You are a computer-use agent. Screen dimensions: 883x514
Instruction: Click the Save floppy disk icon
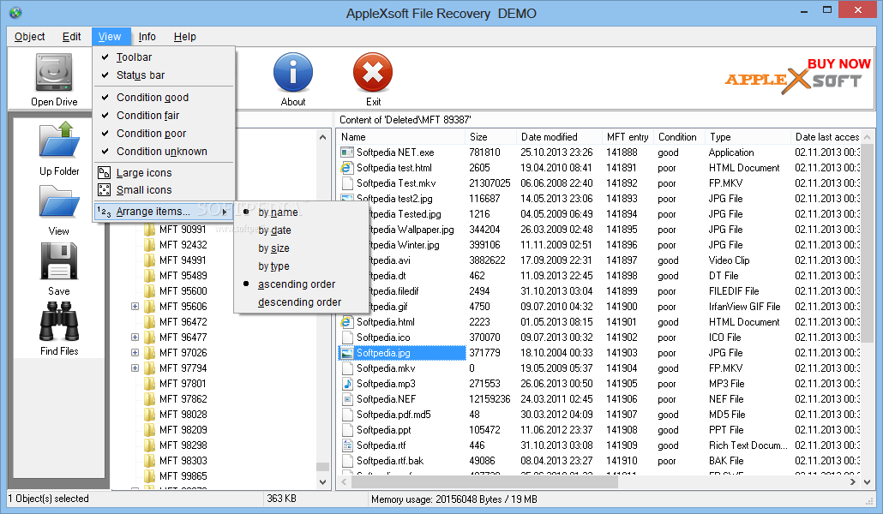[59, 261]
